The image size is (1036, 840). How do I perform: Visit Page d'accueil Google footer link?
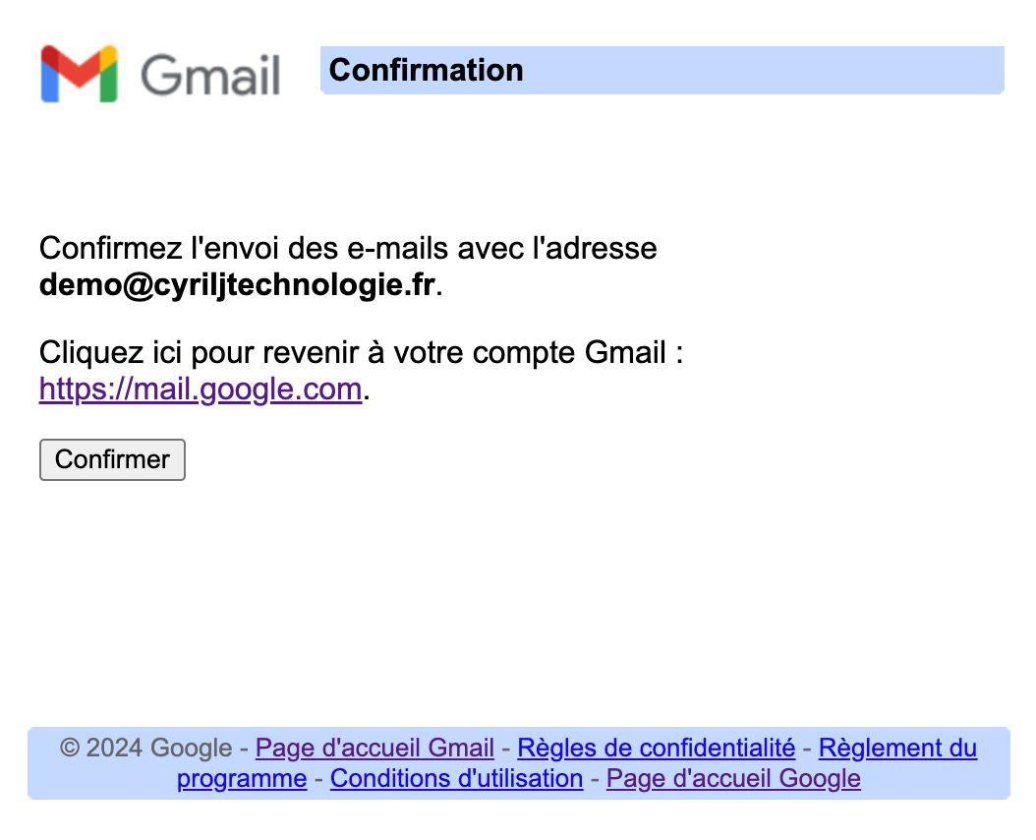point(733,779)
